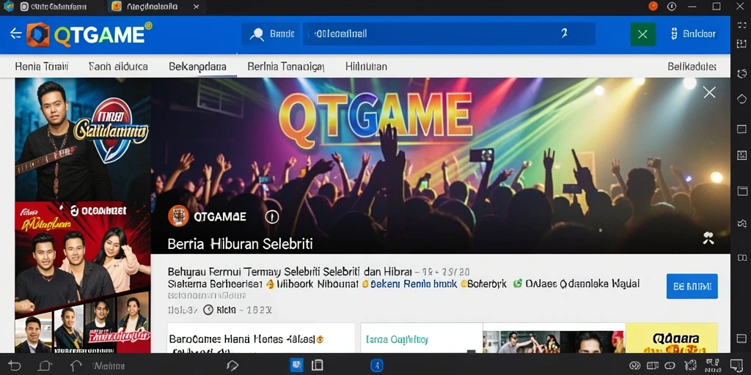Open the yellow Qdaara card
Image resolution: width=751 pixels, height=375 pixels.
click(672, 338)
